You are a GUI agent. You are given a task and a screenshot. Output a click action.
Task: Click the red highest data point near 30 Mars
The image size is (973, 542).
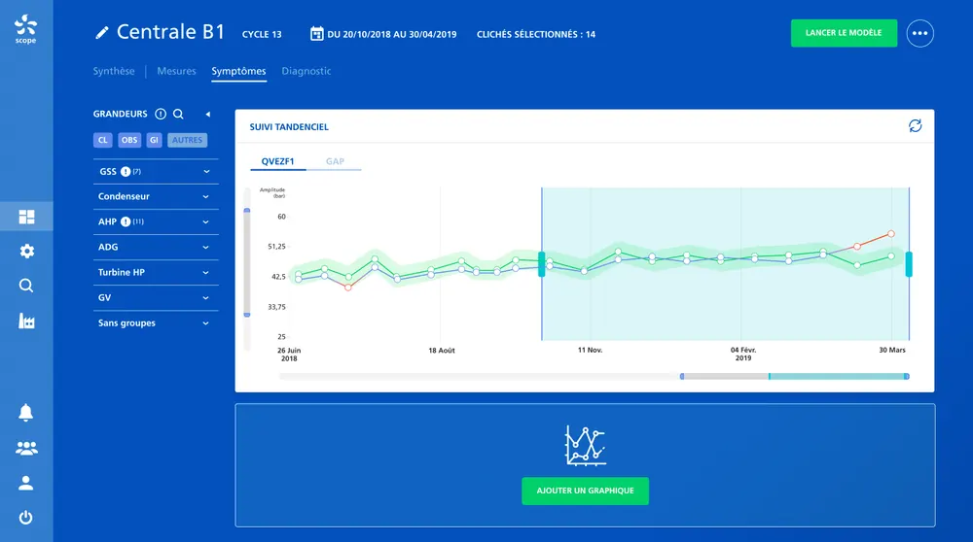(x=891, y=233)
